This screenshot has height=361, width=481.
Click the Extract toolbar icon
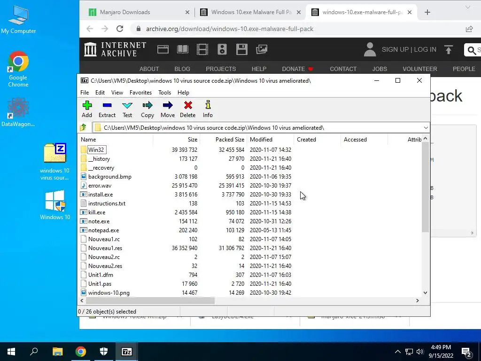coord(107,109)
